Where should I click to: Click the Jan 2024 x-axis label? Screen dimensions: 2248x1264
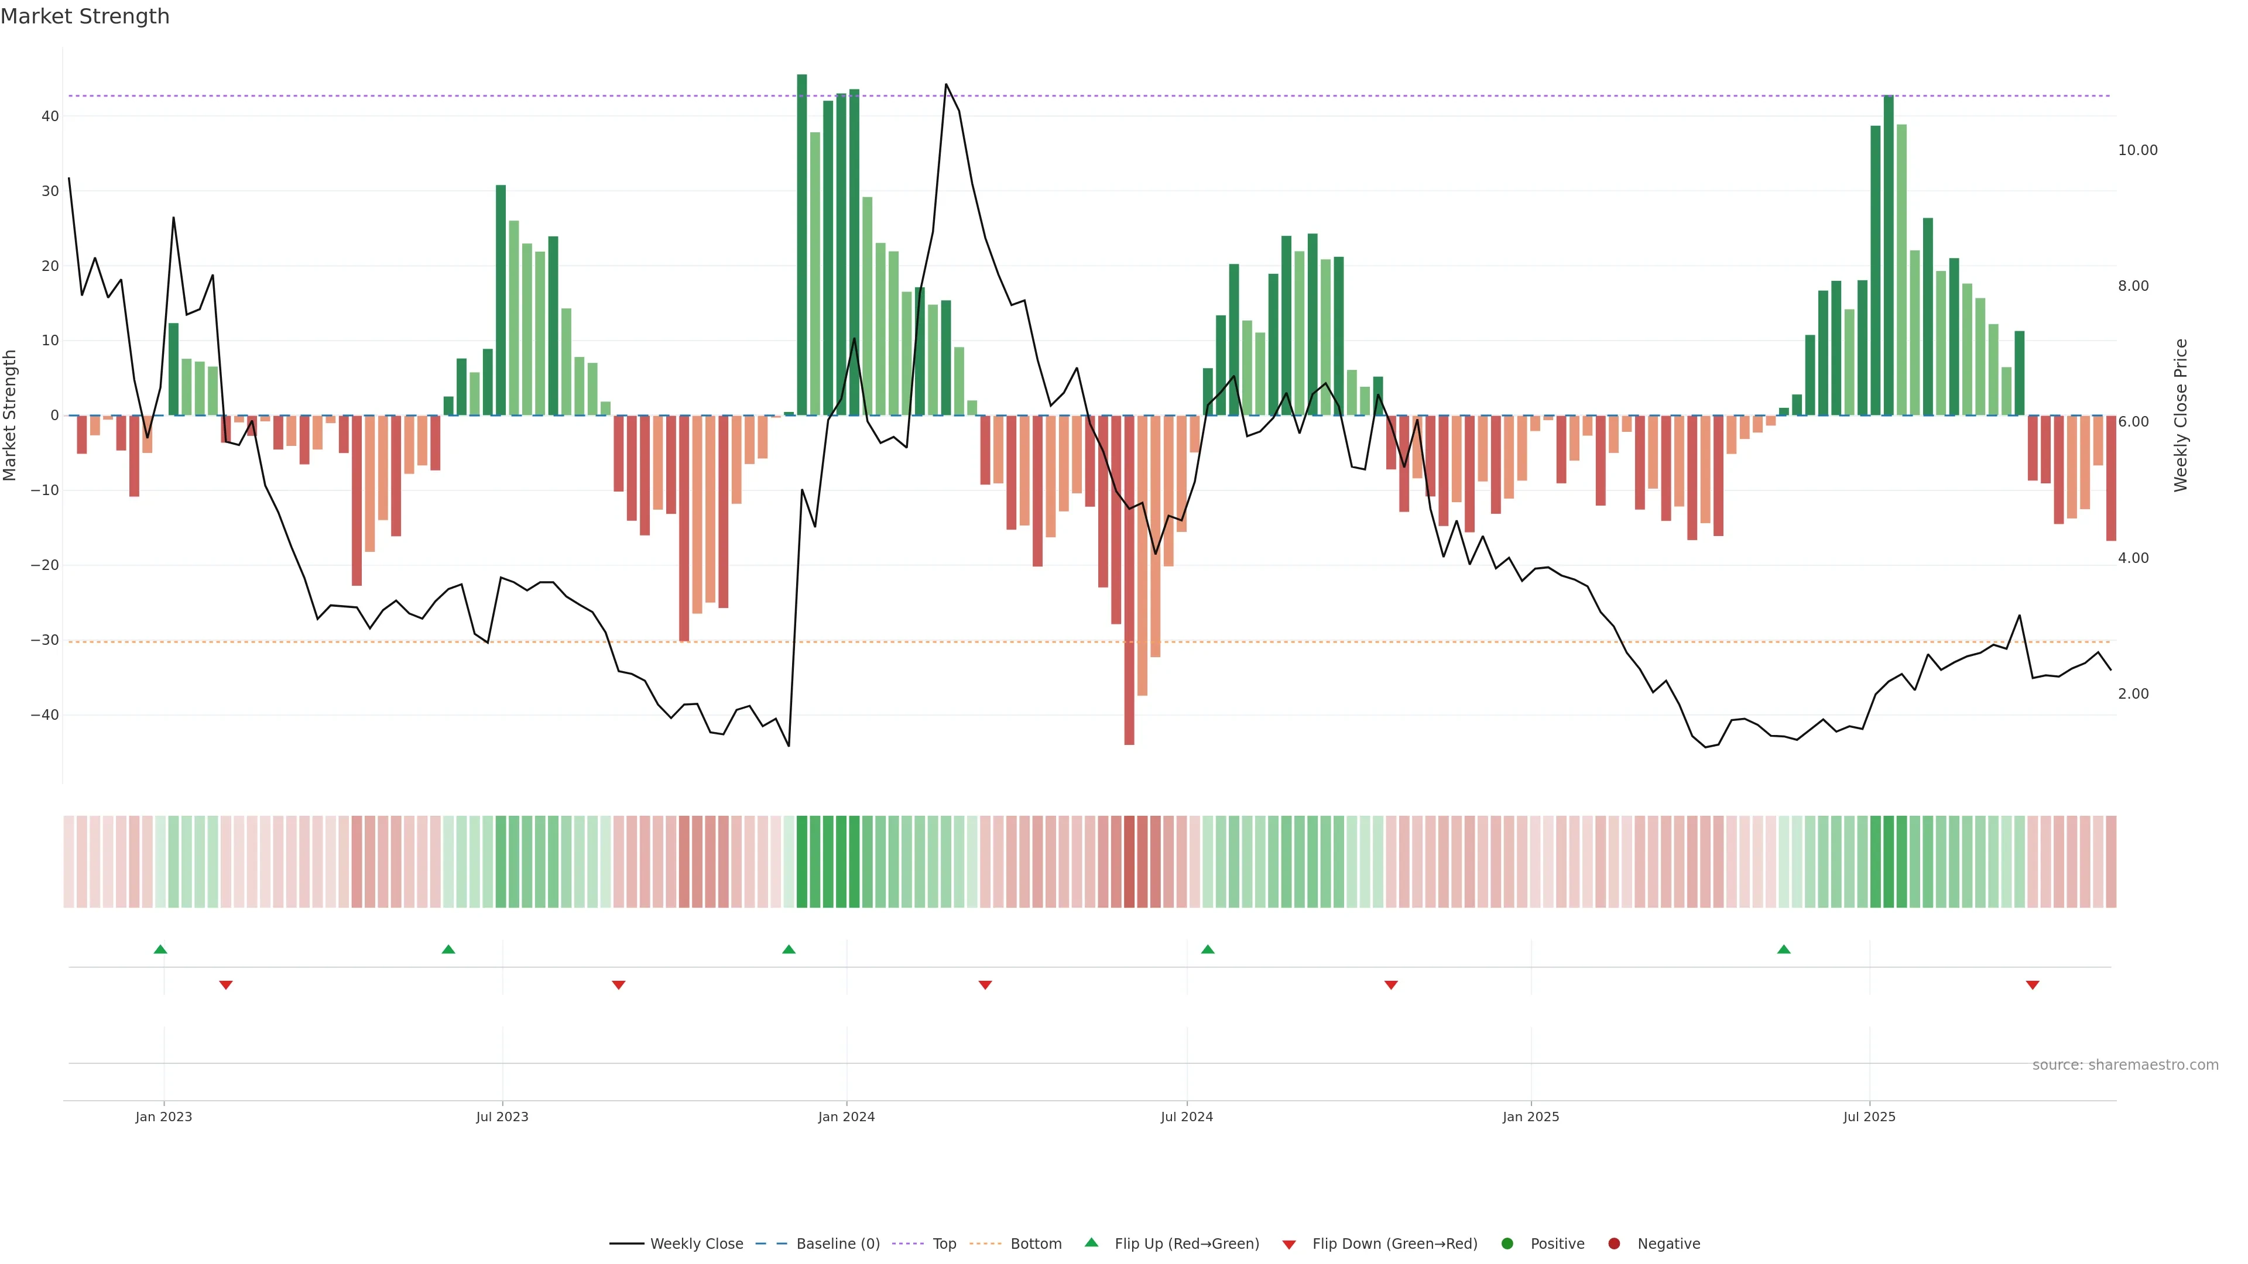(845, 1117)
